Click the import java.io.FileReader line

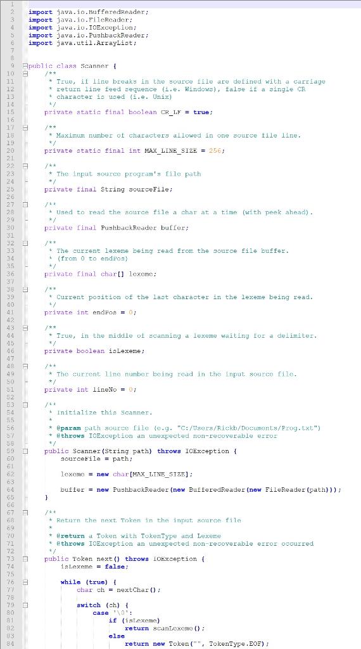(x=80, y=20)
